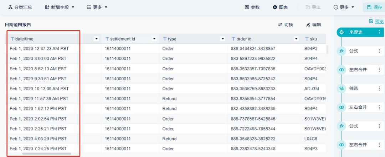
Task: Click the horizontal scrollbar below the table
Action: [46, 154]
